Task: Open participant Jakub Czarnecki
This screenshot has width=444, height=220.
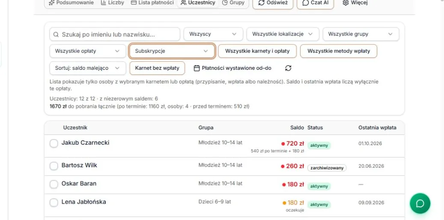Action: coord(85,143)
